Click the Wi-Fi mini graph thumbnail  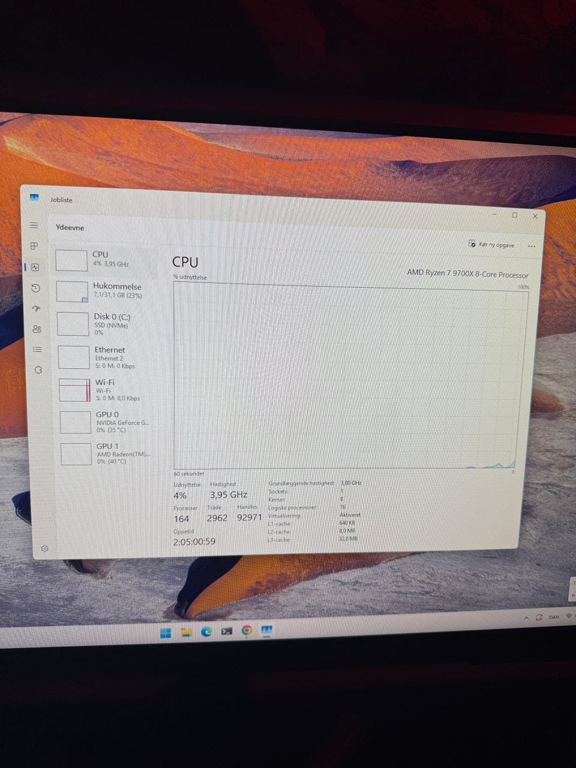tap(75, 390)
